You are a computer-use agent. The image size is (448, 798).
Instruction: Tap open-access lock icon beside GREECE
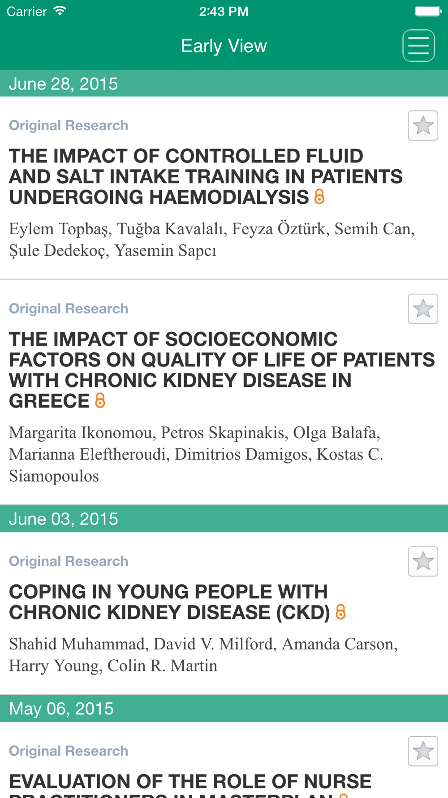coord(100,400)
